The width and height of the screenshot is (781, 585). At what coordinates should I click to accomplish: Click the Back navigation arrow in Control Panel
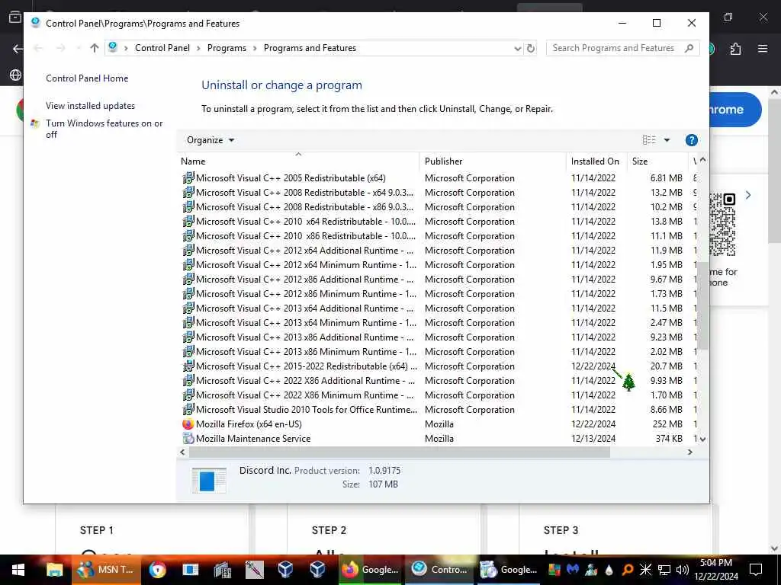coord(38,48)
